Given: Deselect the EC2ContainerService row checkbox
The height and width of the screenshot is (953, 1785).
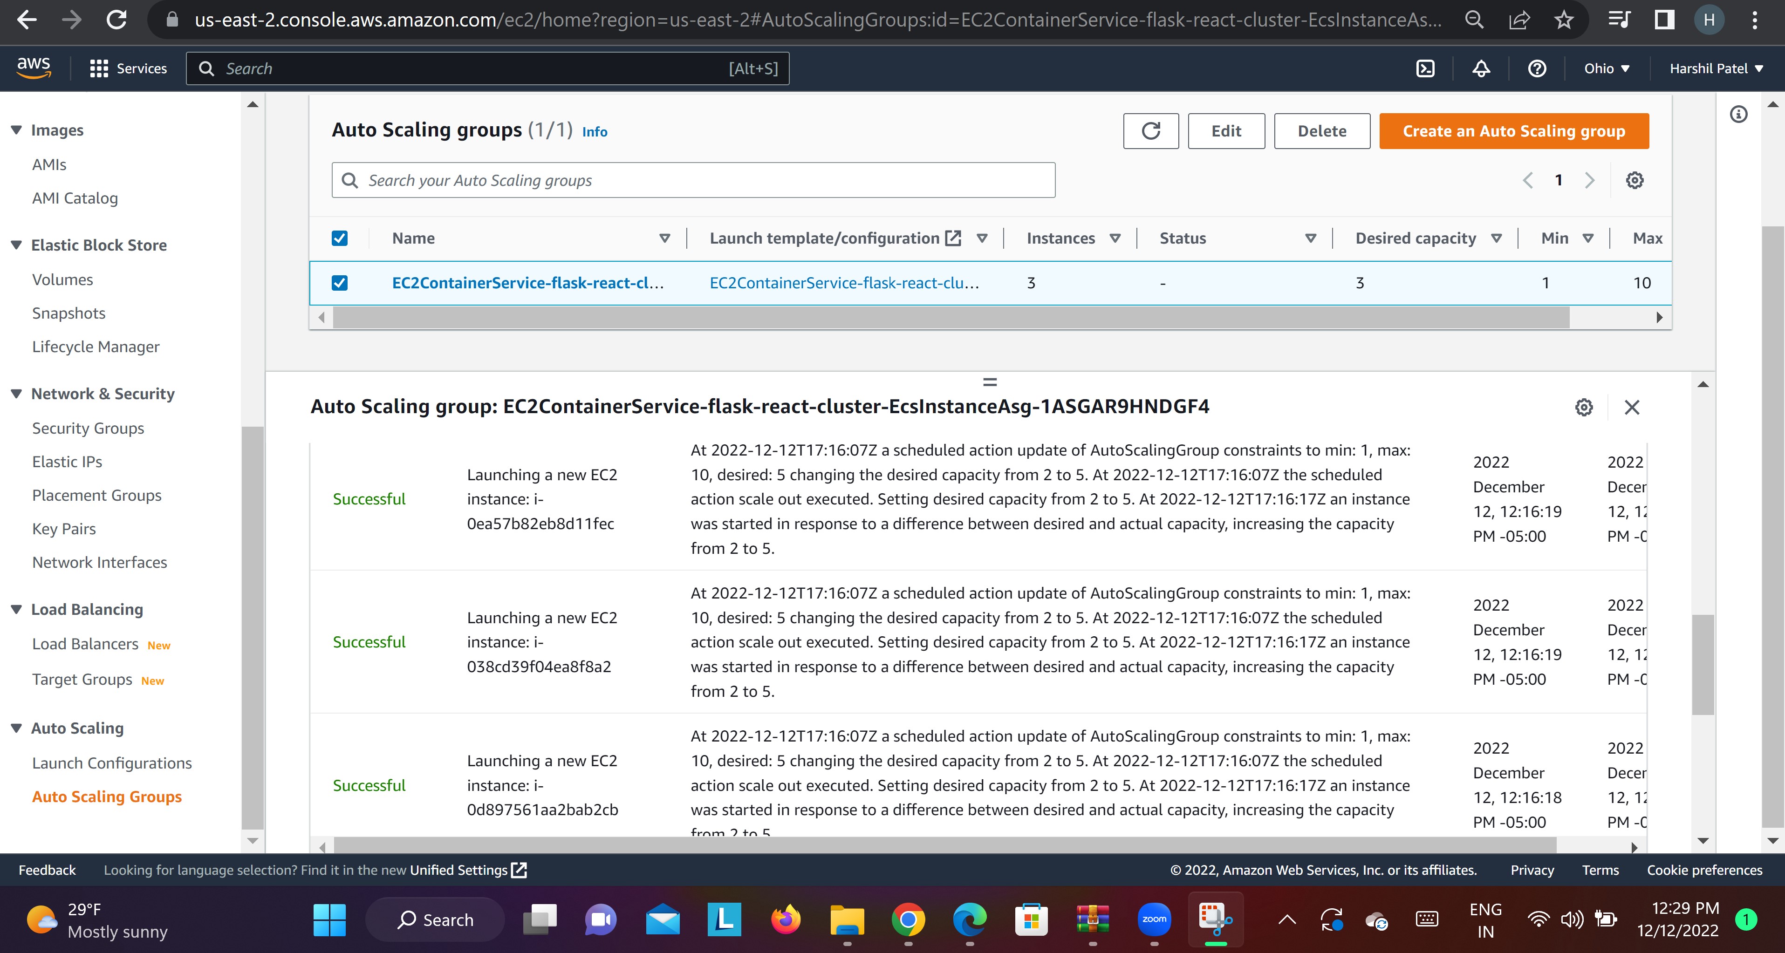Looking at the screenshot, I should pos(340,283).
